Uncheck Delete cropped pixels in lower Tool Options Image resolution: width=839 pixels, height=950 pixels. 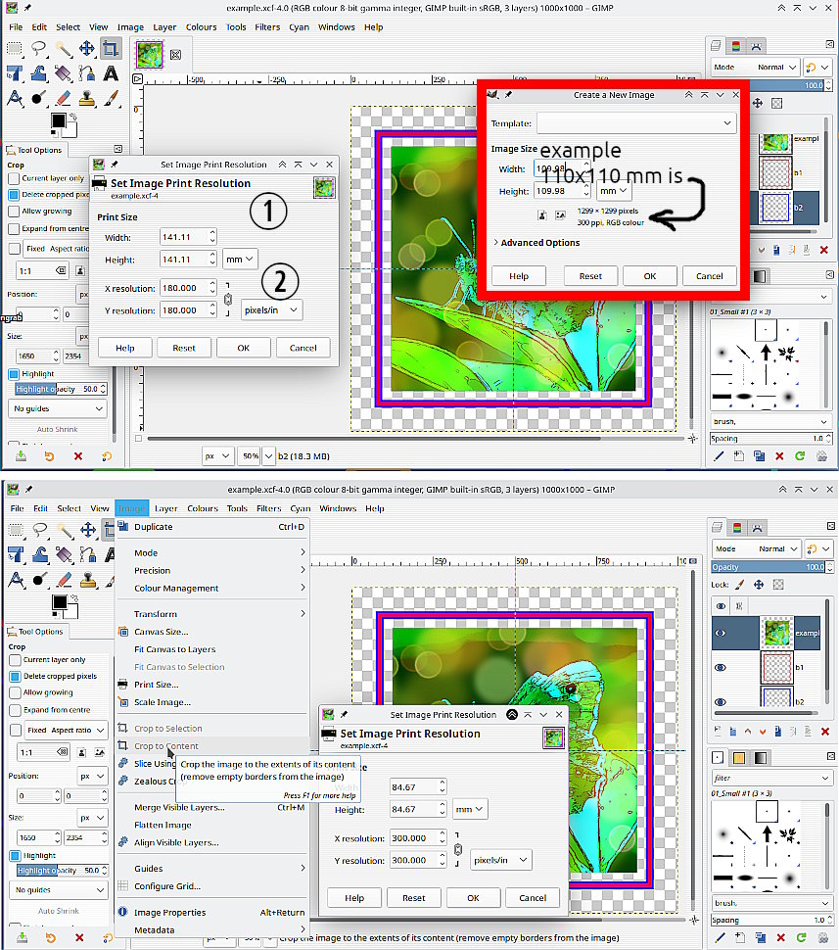tap(15, 676)
